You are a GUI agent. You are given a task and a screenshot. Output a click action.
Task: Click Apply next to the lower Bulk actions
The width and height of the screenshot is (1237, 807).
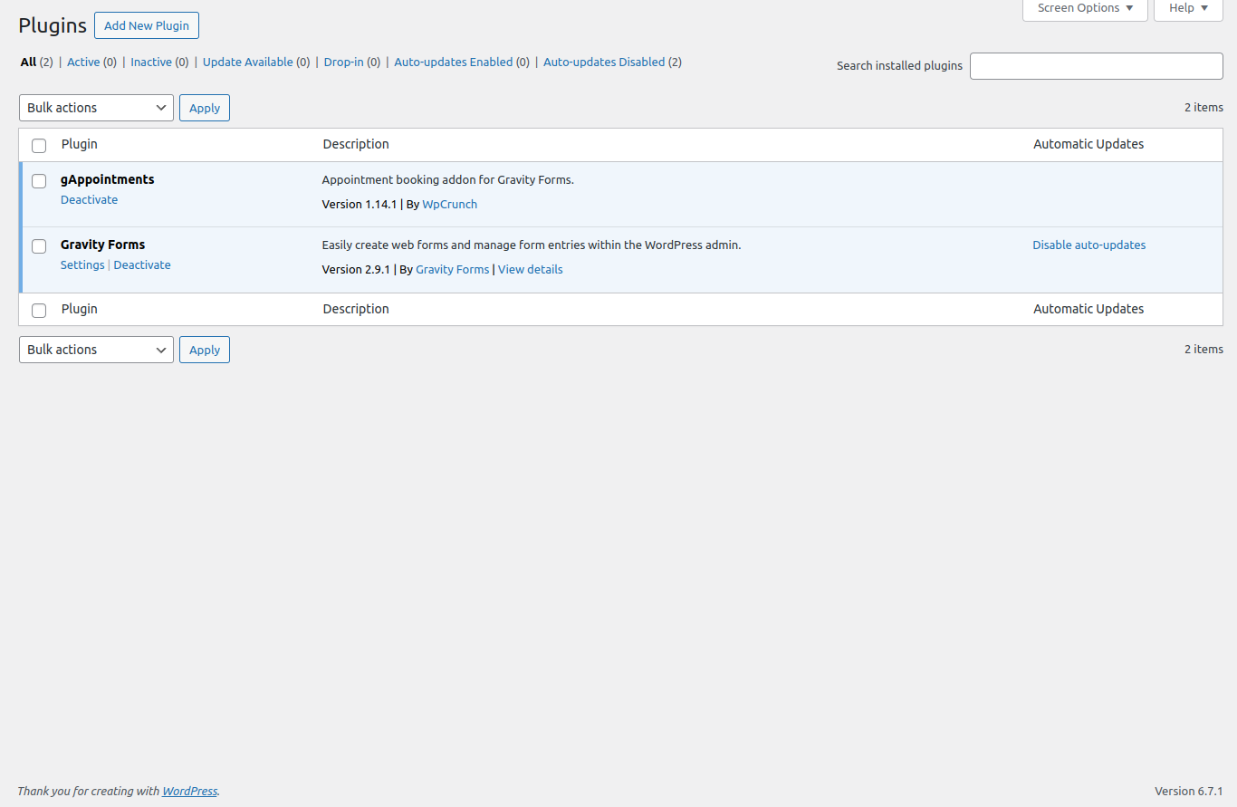205,350
